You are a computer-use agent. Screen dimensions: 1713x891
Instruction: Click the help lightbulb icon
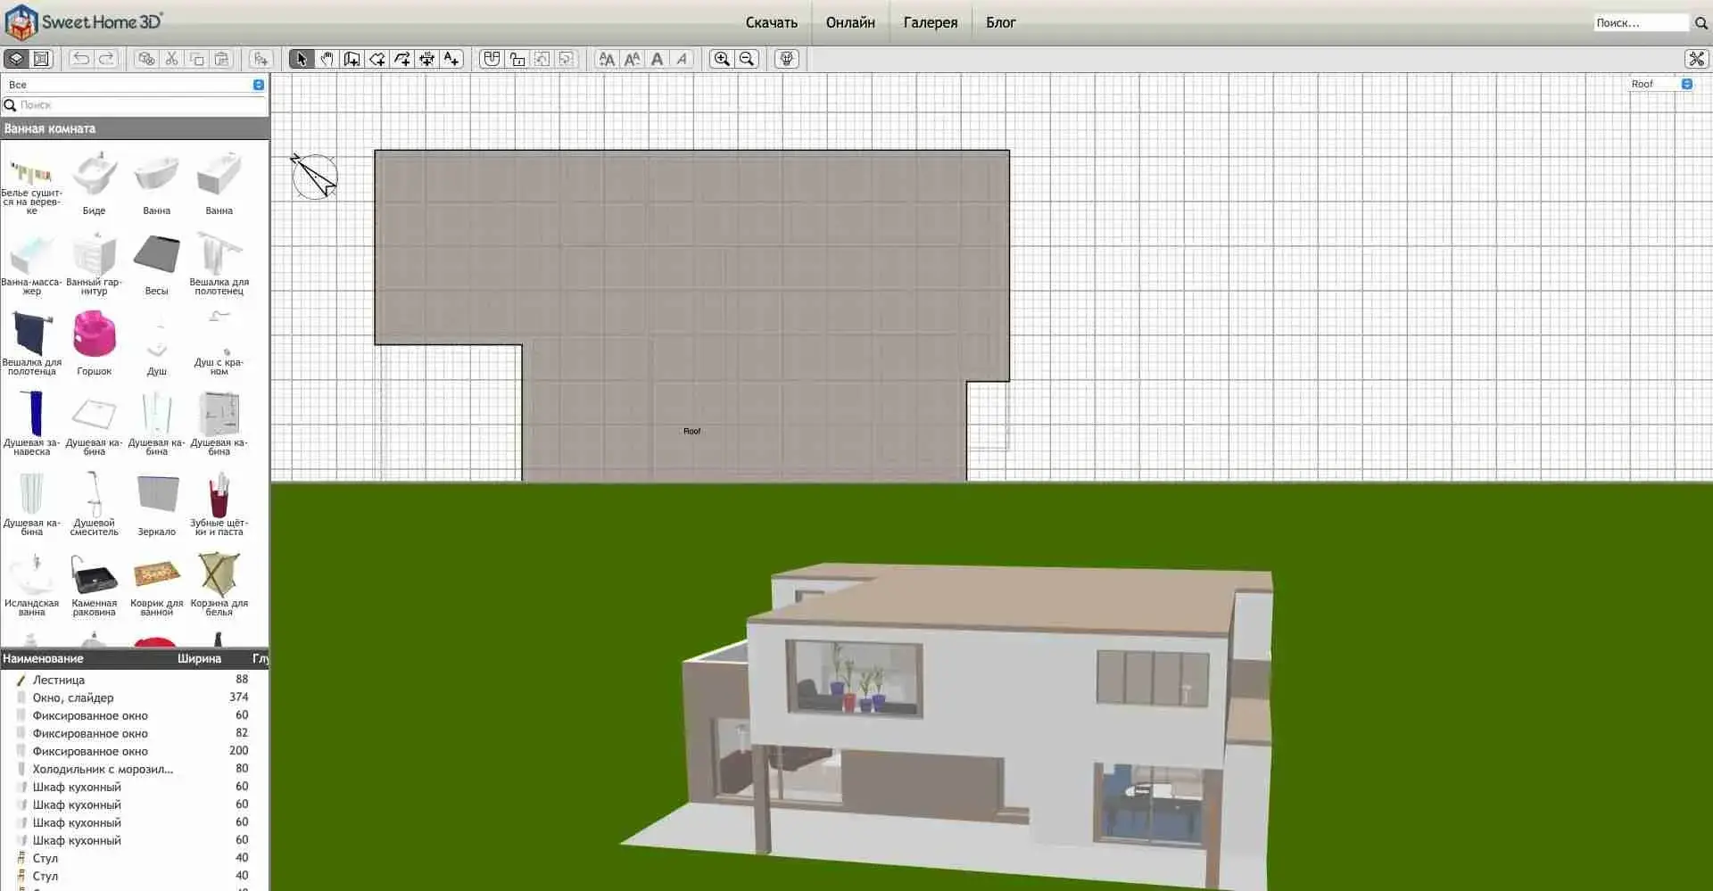pos(787,59)
